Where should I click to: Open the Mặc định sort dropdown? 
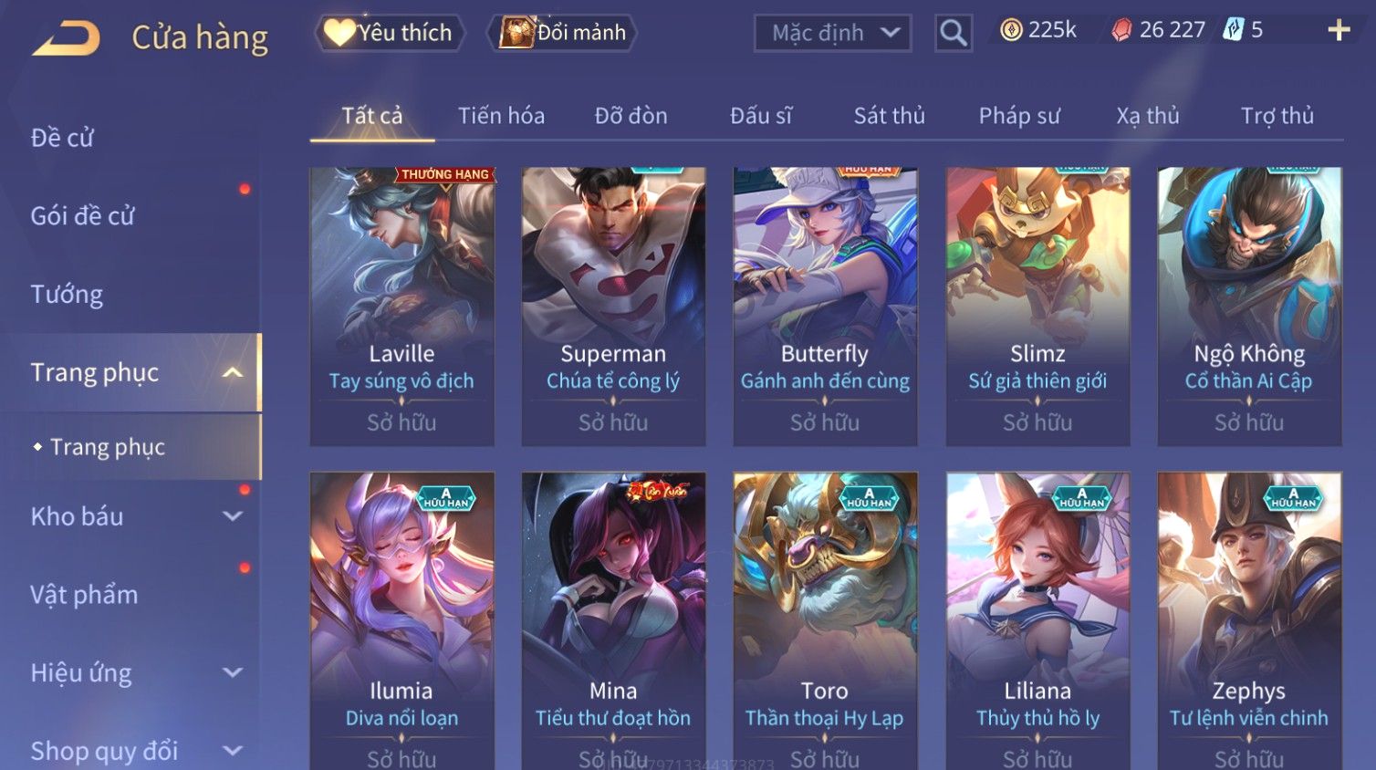coord(833,34)
